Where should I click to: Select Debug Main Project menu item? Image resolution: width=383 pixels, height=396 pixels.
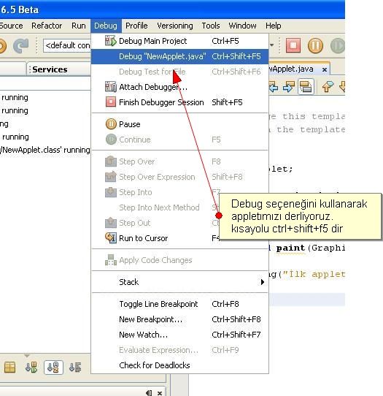coord(179,41)
